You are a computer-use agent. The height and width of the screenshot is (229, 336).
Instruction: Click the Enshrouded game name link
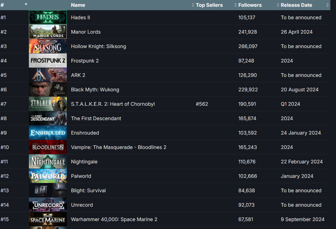coord(85,133)
